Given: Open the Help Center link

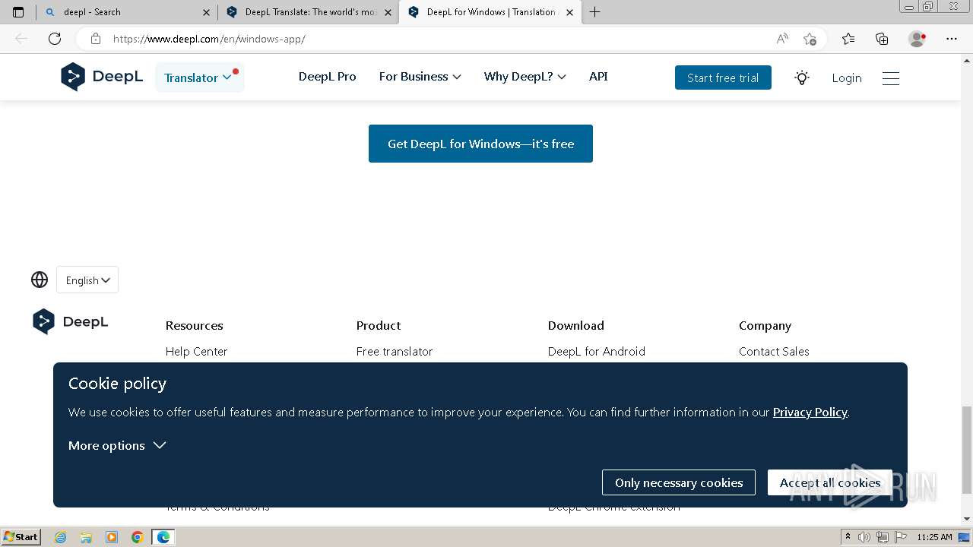Looking at the screenshot, I should point(196,351).
